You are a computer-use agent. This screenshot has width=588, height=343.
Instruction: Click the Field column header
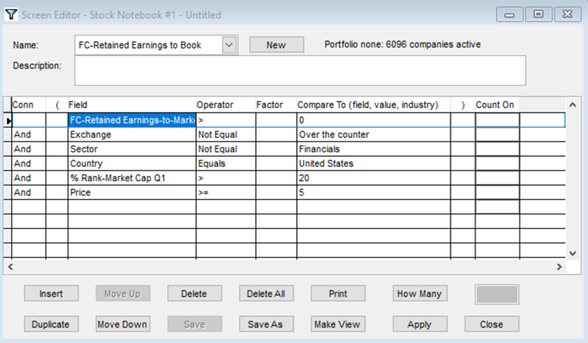click(x=132, y=105)
